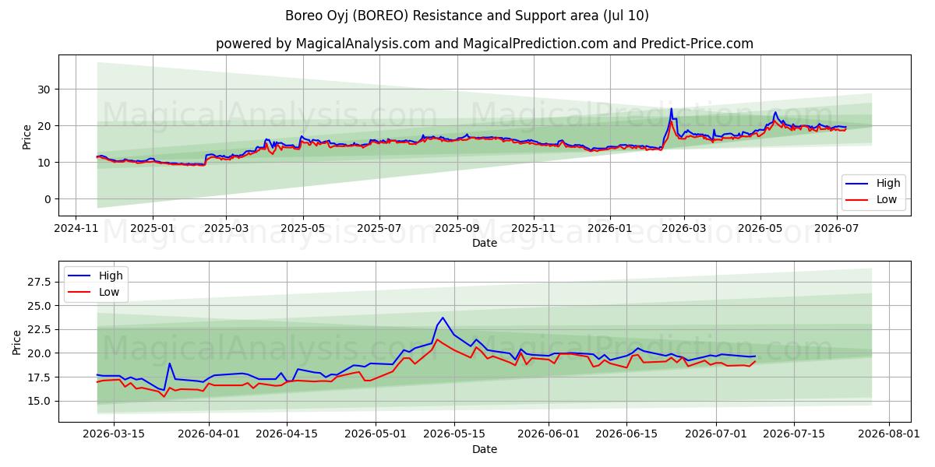Click the '2026-01' x-axis label

click(609, 230)
